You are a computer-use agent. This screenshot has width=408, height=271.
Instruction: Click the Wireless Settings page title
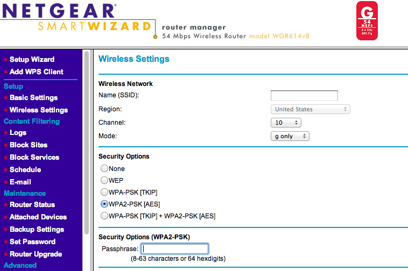pyautogui.click(x=134, y=59)
